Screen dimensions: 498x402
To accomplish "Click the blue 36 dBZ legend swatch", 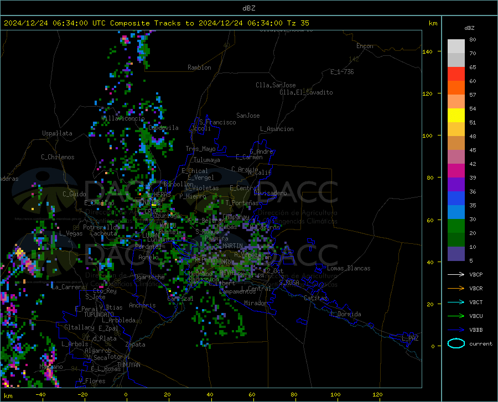I will click(456, 199).
